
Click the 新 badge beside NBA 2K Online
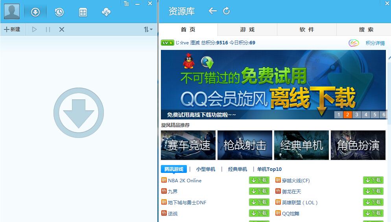point(164,180)
